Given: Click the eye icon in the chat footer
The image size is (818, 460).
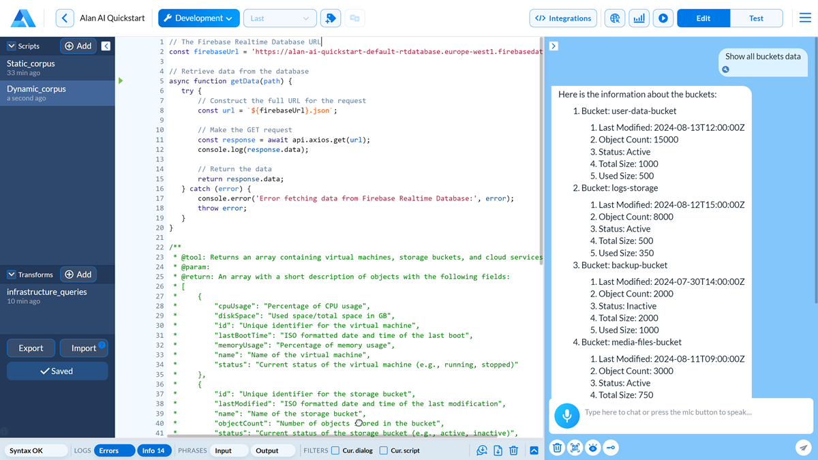Looking at the screenshot, I should 592,448.
